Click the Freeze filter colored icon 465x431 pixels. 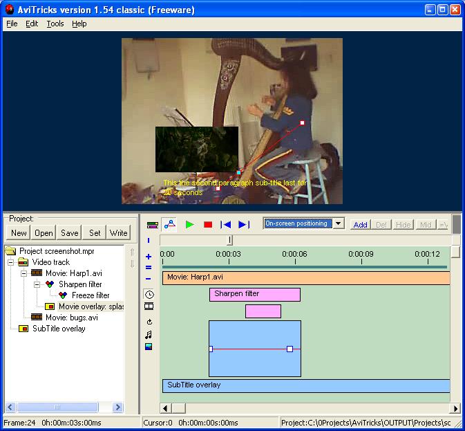pyautogui.click(x=63, y=295)
